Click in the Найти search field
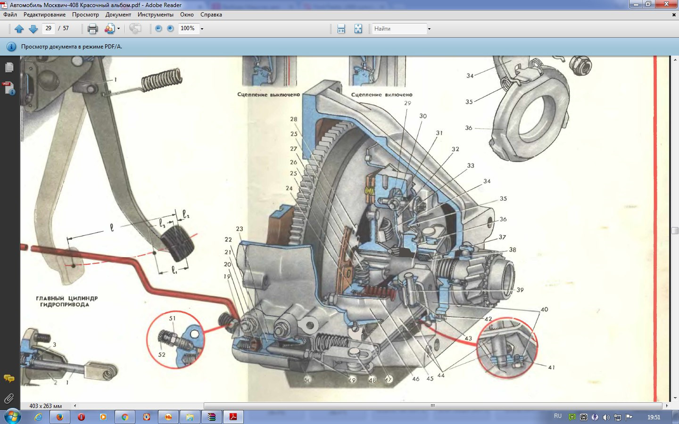 [399, 29]
